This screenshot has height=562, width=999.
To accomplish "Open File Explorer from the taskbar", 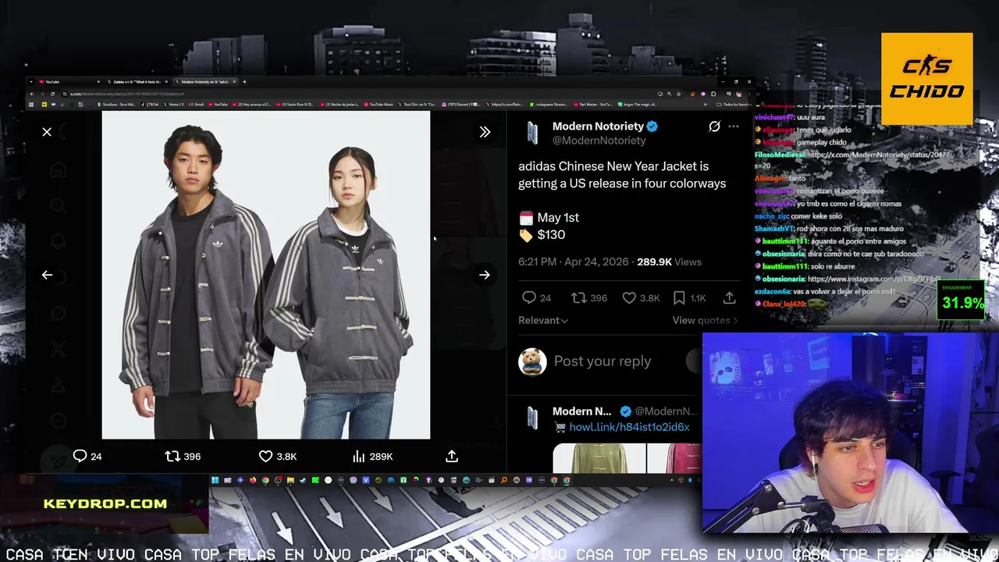I will click(x=290, y=480).
